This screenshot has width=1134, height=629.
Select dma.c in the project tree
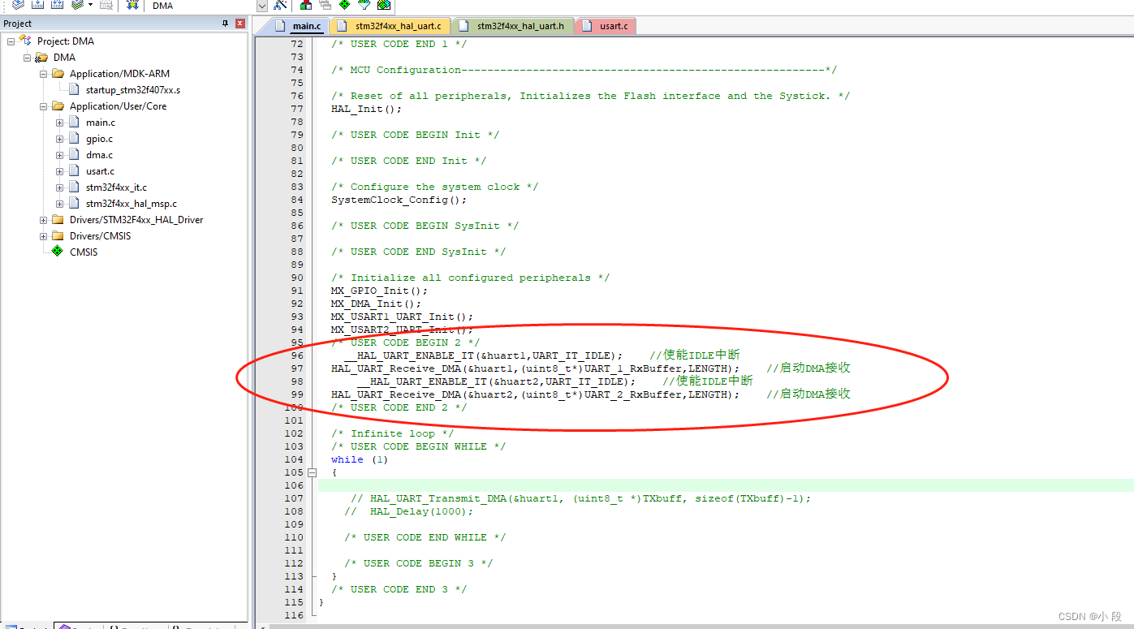tap(100, 155)
